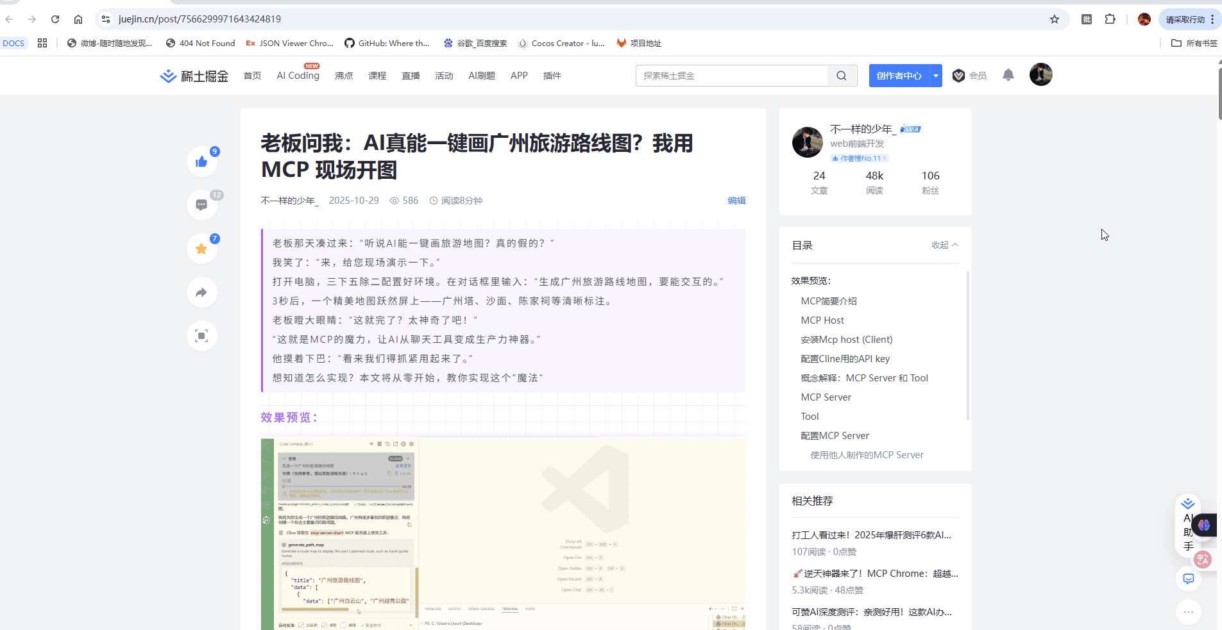Share the article with the share arrow icon
This screenshot has height=630, width=1222.
coord(201,292)
